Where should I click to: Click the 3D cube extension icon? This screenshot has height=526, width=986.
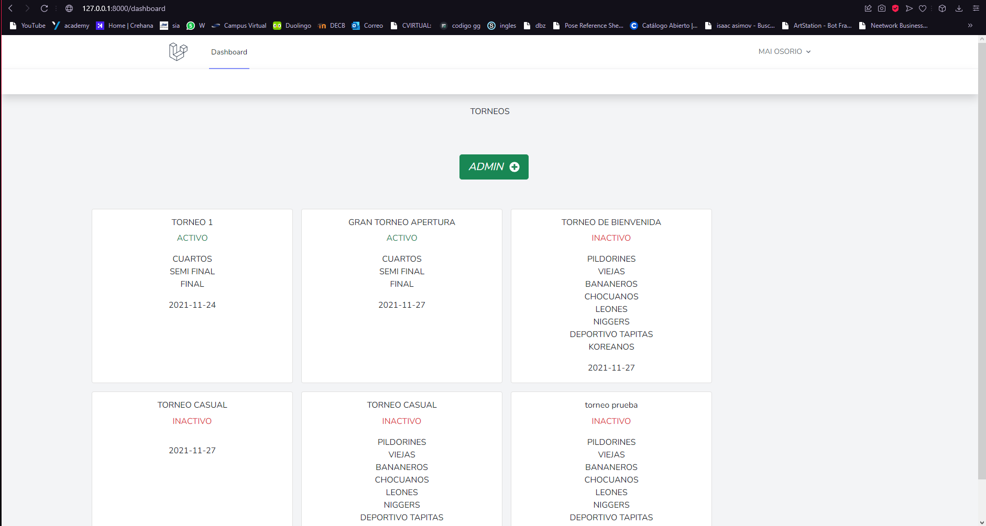pyautogui.click(x=942, y=8)
